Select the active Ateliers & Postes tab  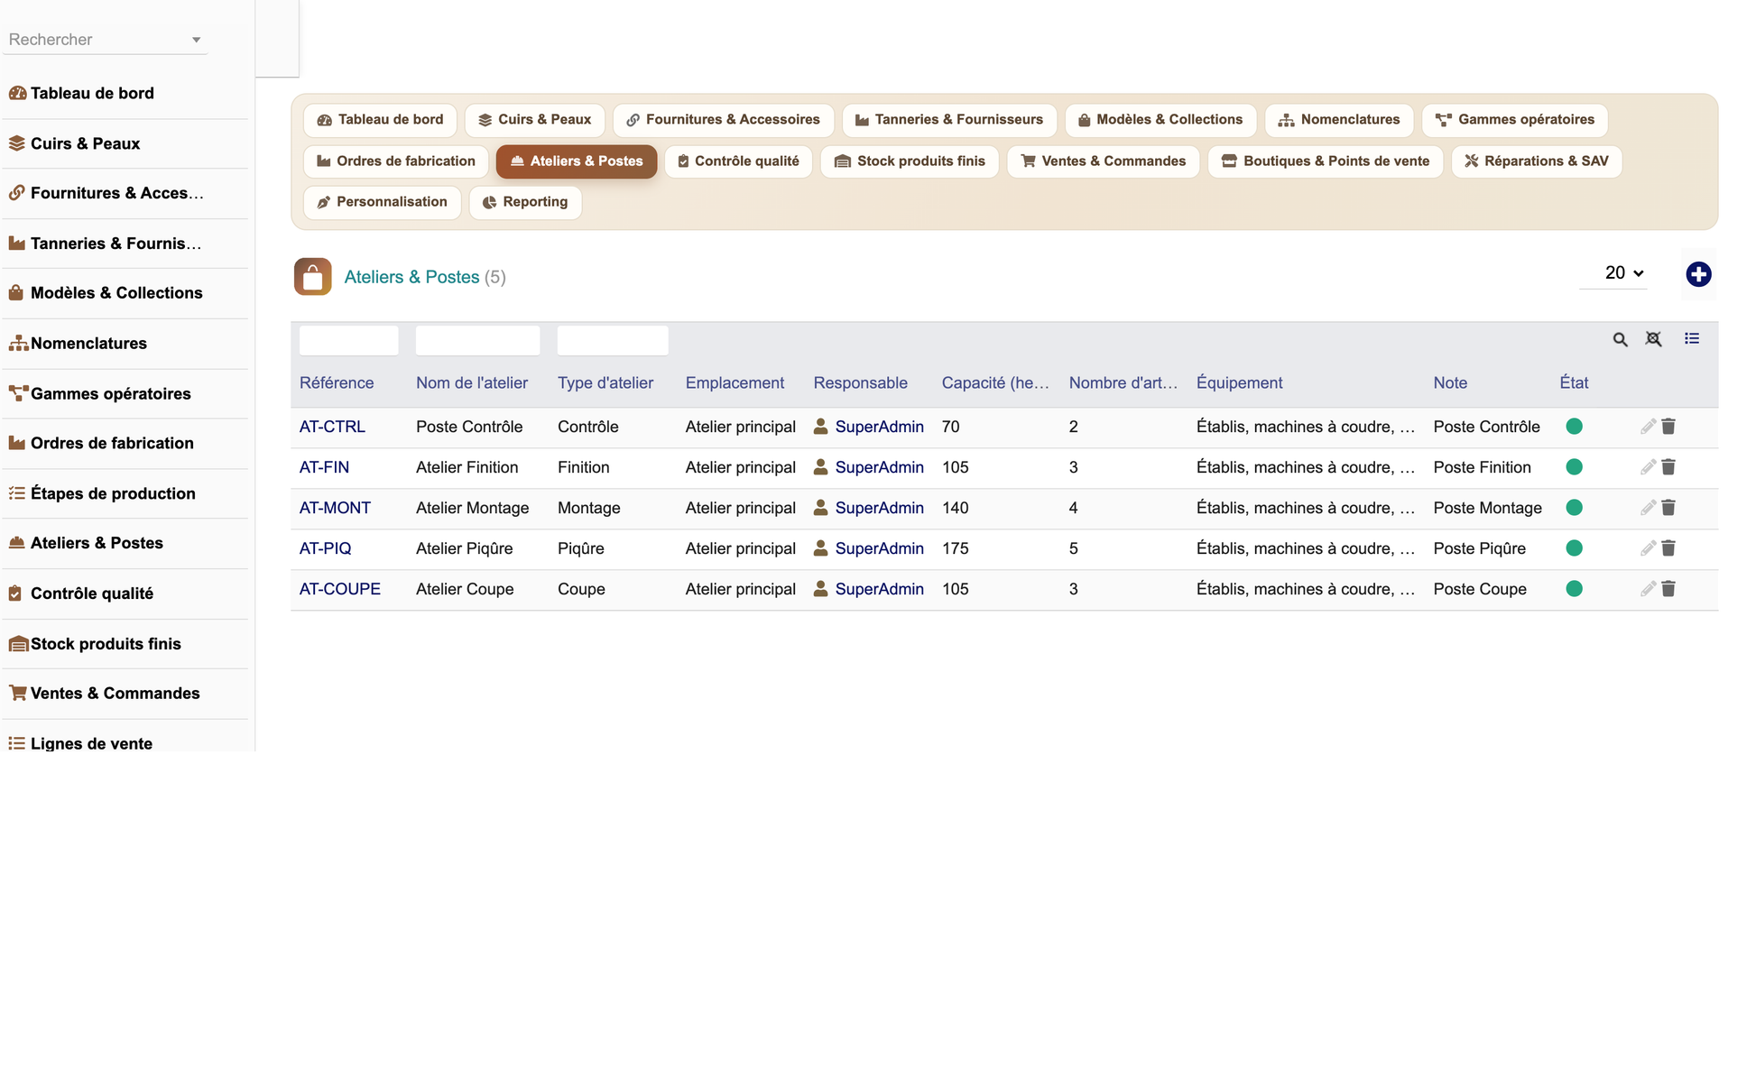click(x=577, y=161)
